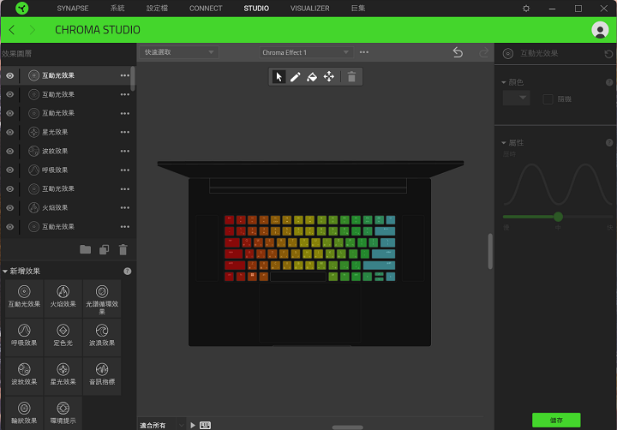
Task: Click the new folder icon under layer list
Action: pyautogui.click(x=85, y=249)
